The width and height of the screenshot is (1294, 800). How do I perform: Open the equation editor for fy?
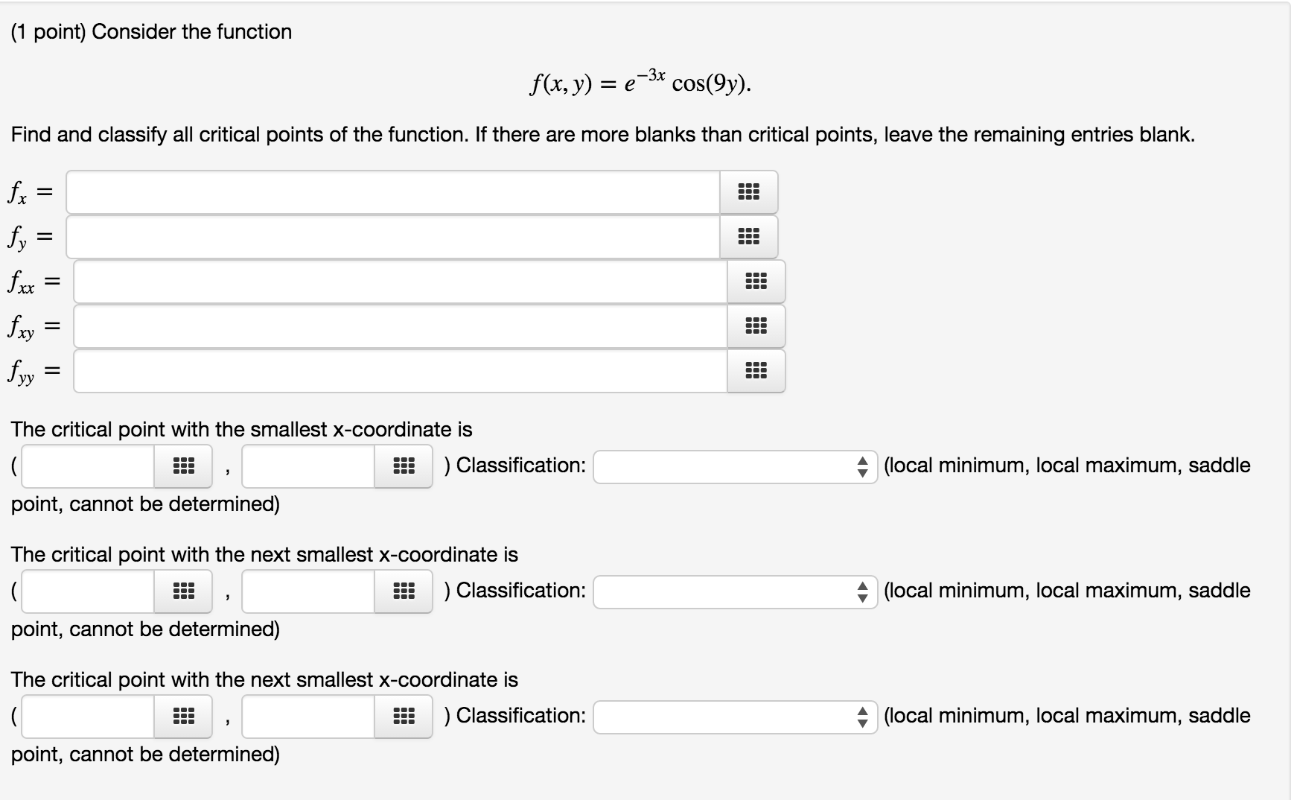tap(748, 237)
